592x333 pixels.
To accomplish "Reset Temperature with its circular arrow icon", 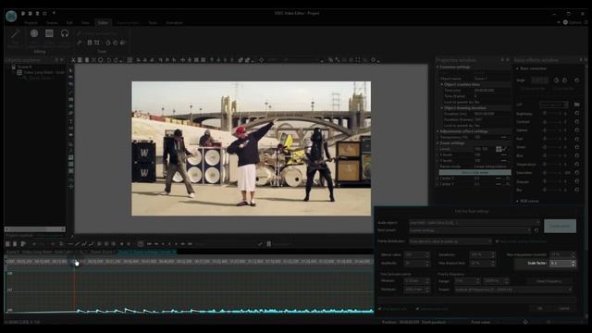I will [x=577, y=165].
